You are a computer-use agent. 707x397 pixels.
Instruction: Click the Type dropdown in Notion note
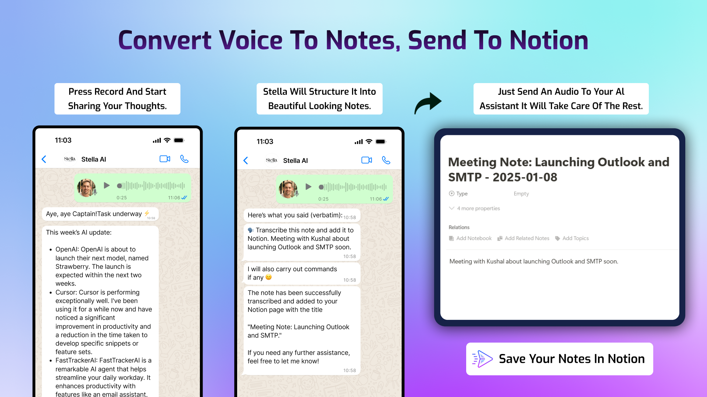(461, 193)
